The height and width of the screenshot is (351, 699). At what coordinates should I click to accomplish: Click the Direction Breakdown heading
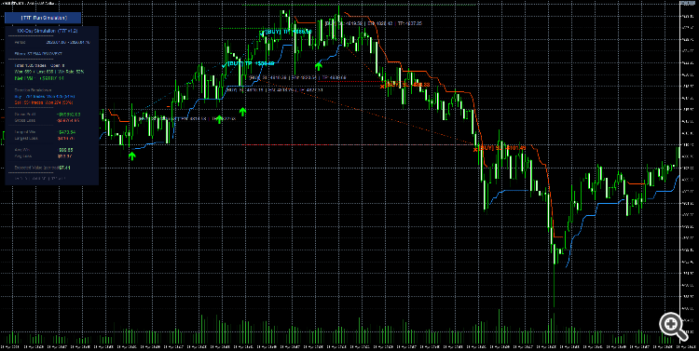point(33,89)
